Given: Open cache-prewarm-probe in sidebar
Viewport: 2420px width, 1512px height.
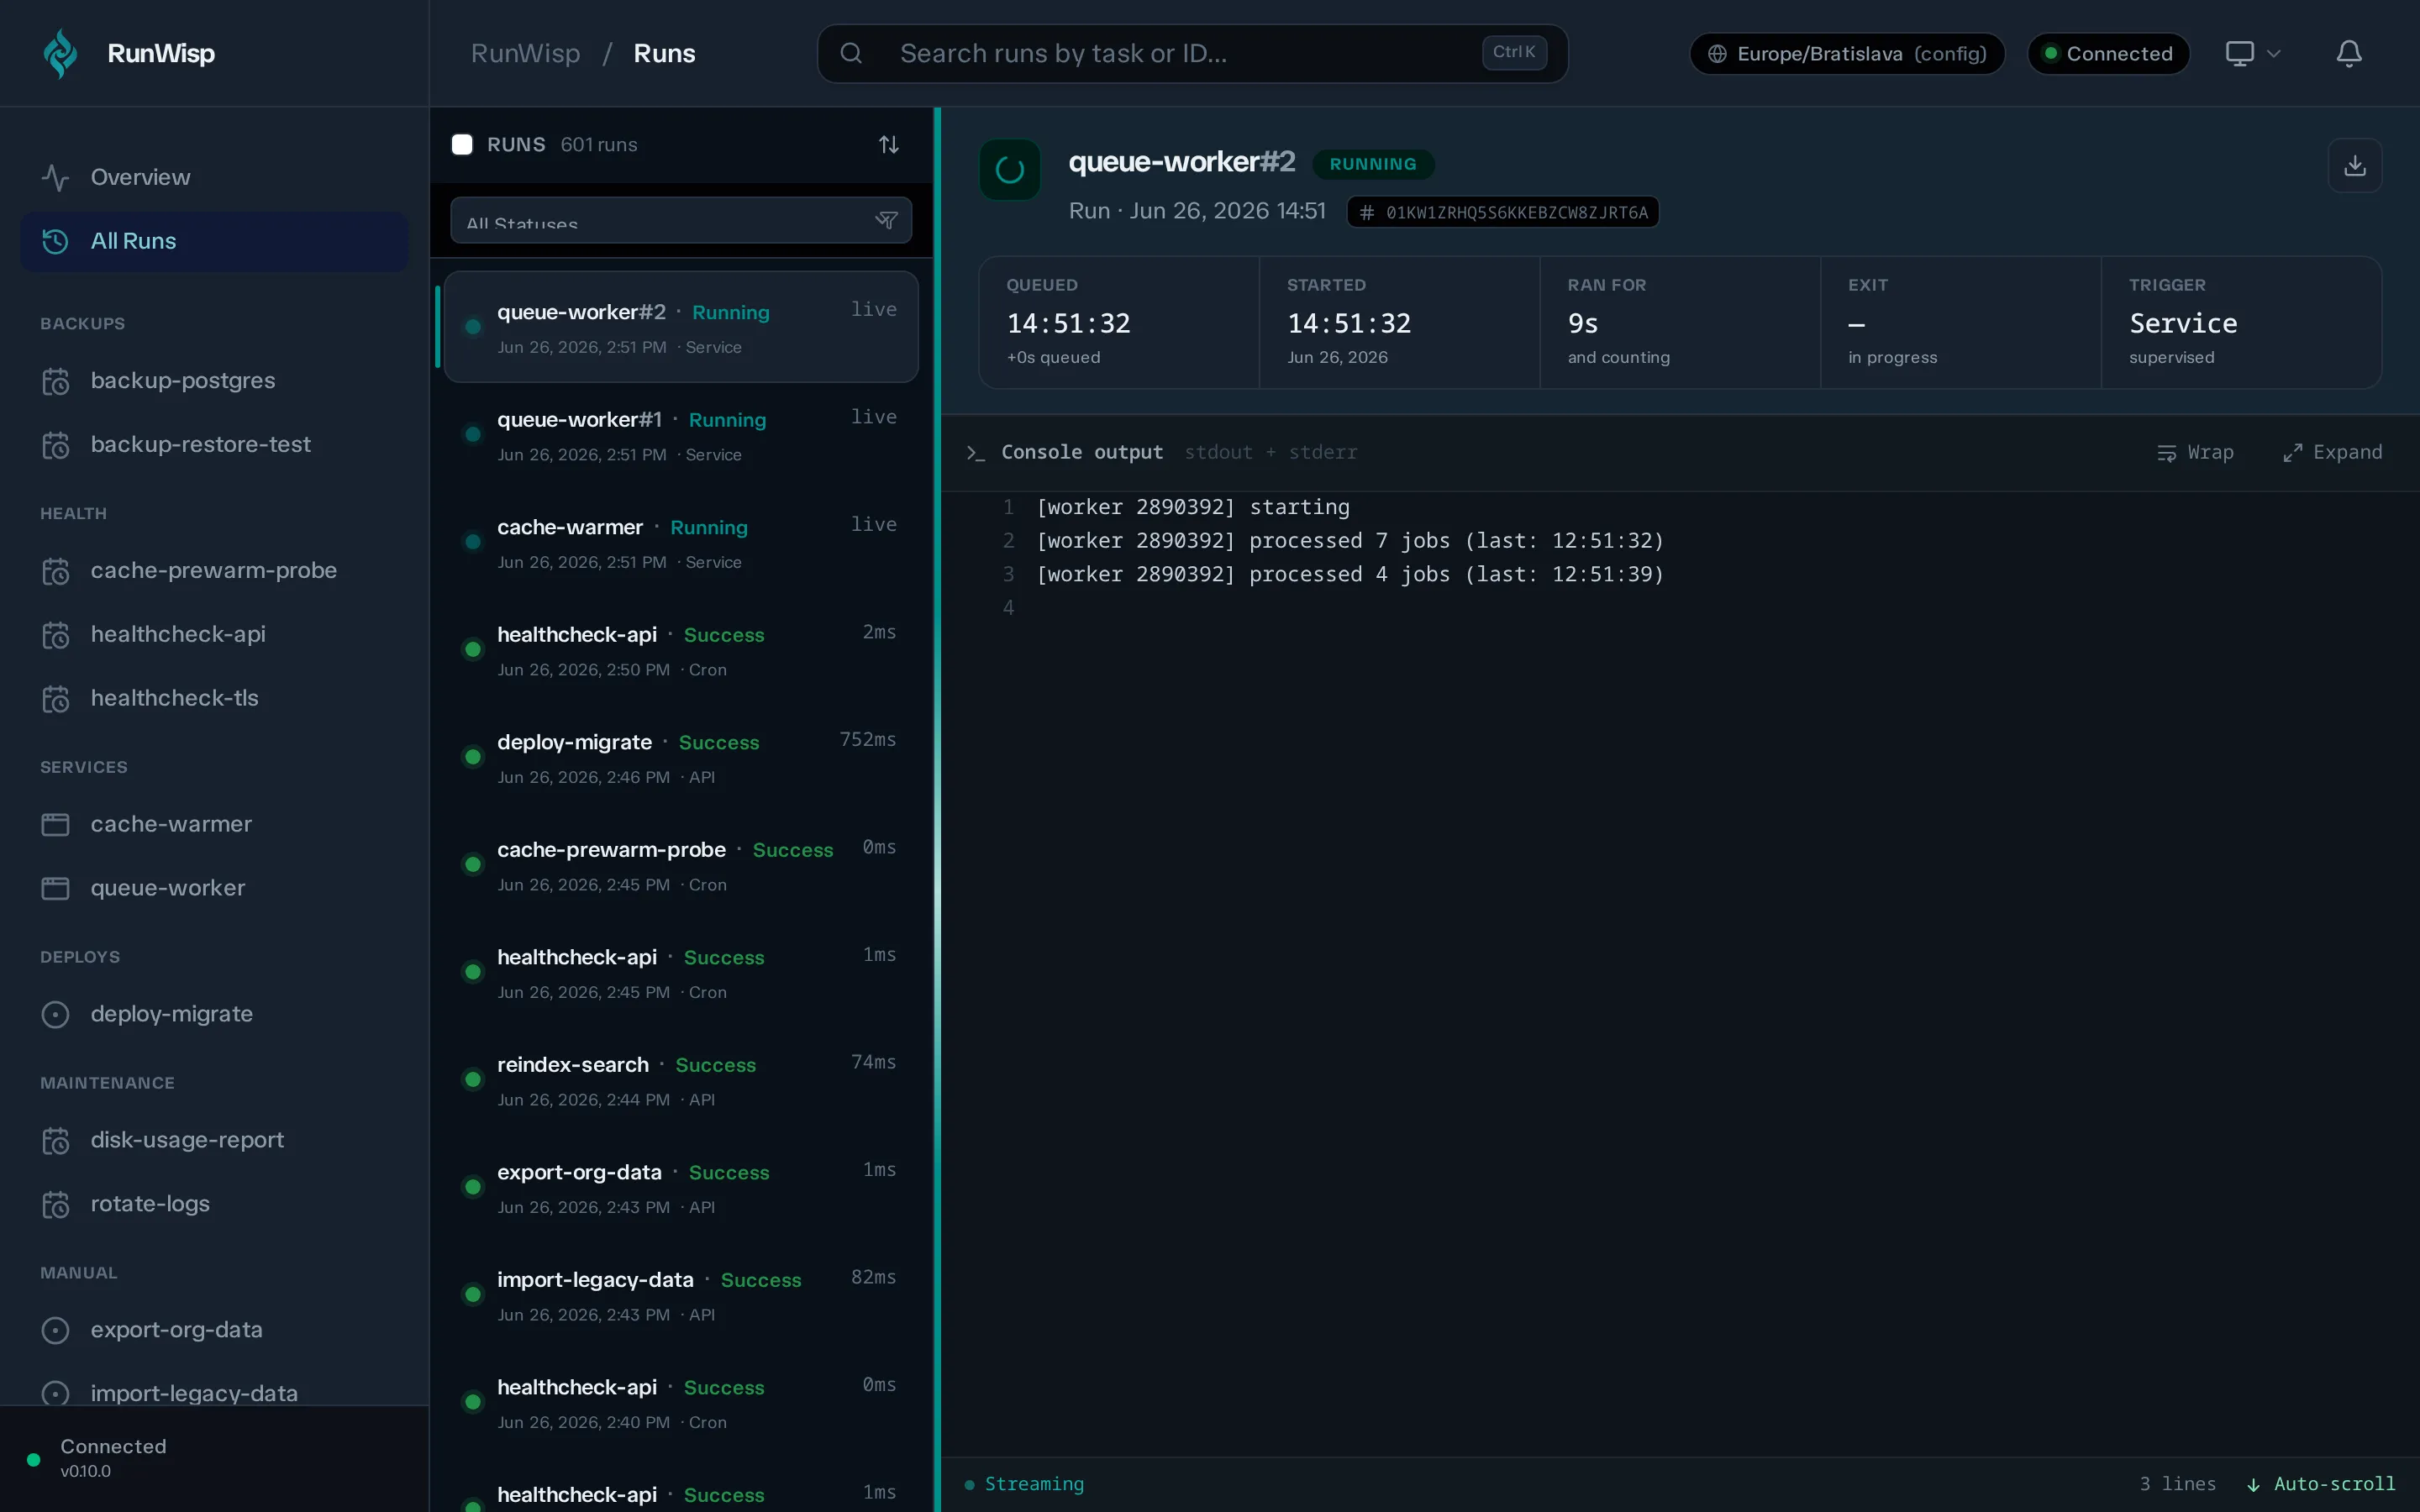Looking at the screenshot, I should point(215,571).
